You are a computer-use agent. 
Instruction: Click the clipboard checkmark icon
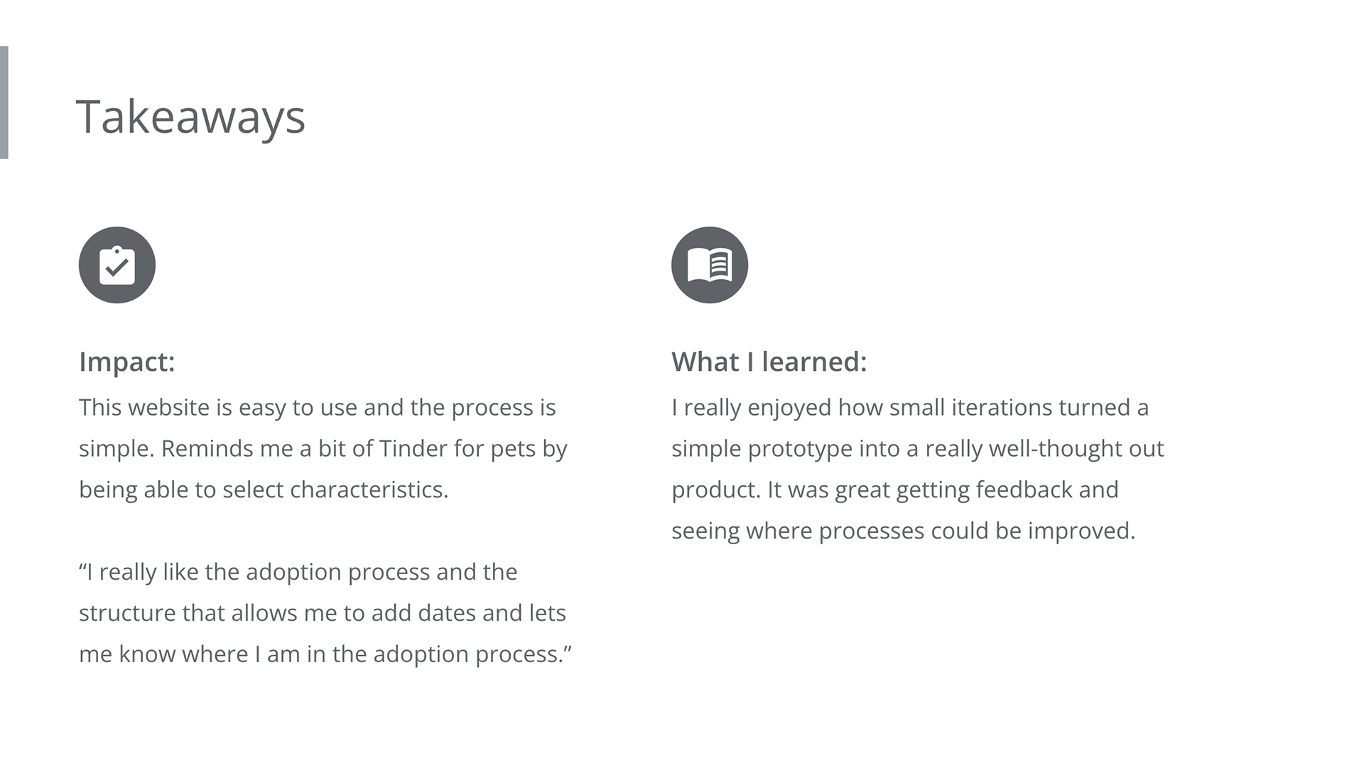tap(117, 265)
